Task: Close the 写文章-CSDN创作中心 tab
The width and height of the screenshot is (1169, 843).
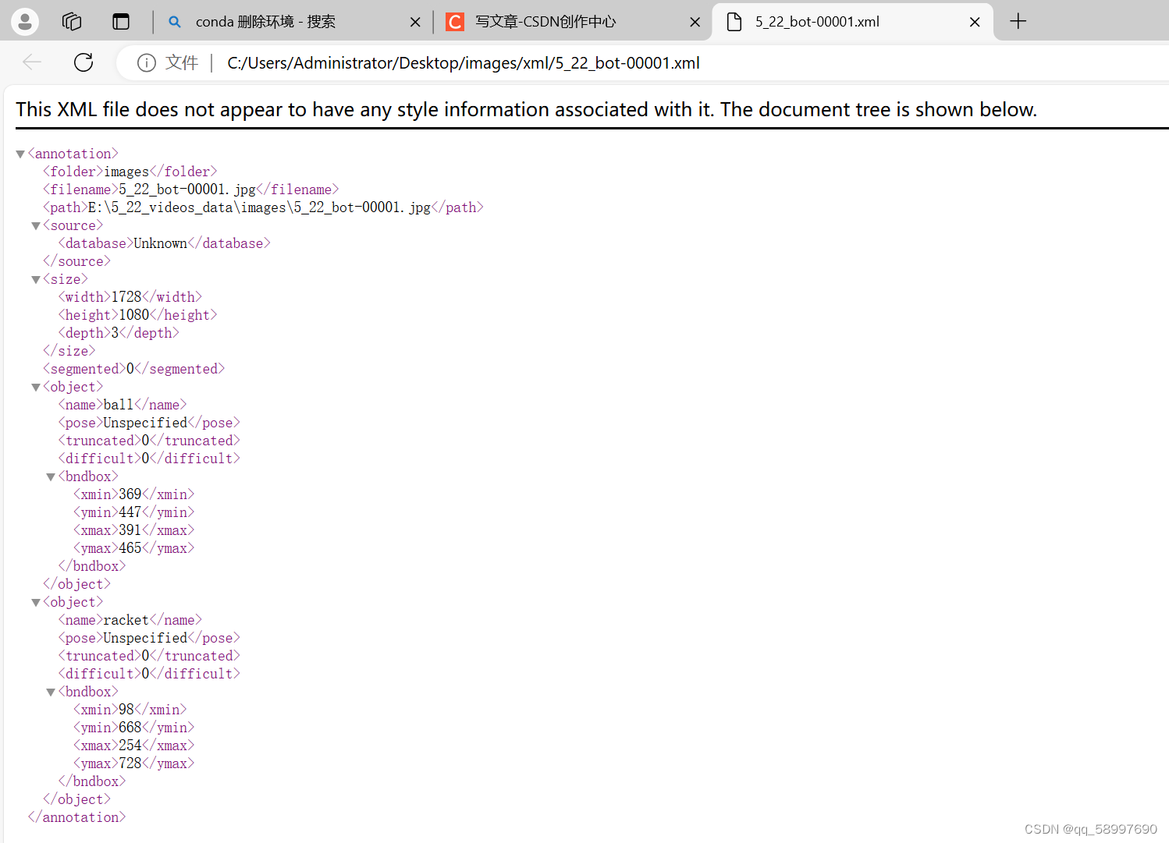Action: click(x=695, y=23)
